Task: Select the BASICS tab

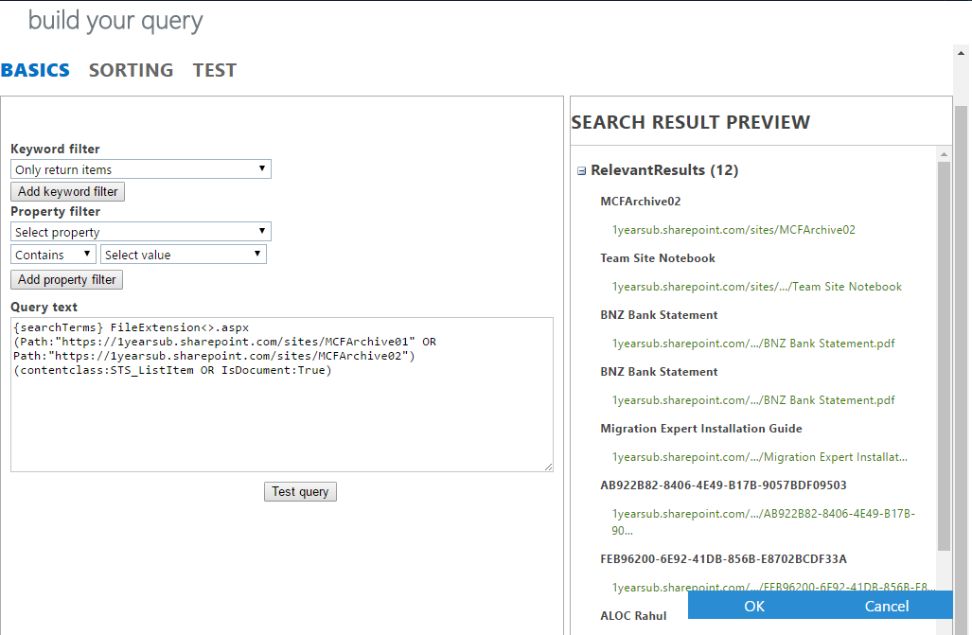Action: (x=35, y=69)
